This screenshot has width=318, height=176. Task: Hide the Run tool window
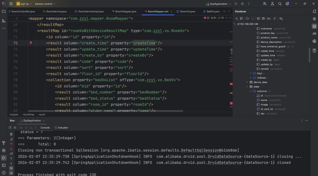(x=307, y=121)
